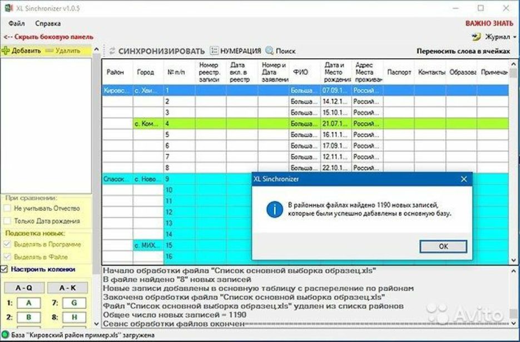
Task: Open the Справка menu
Action: (x=48, y=23)
